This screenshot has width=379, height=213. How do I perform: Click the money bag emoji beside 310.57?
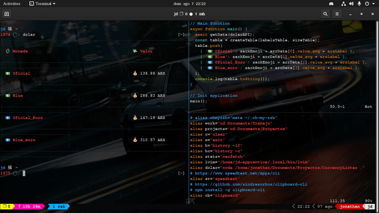pos(135,140)
